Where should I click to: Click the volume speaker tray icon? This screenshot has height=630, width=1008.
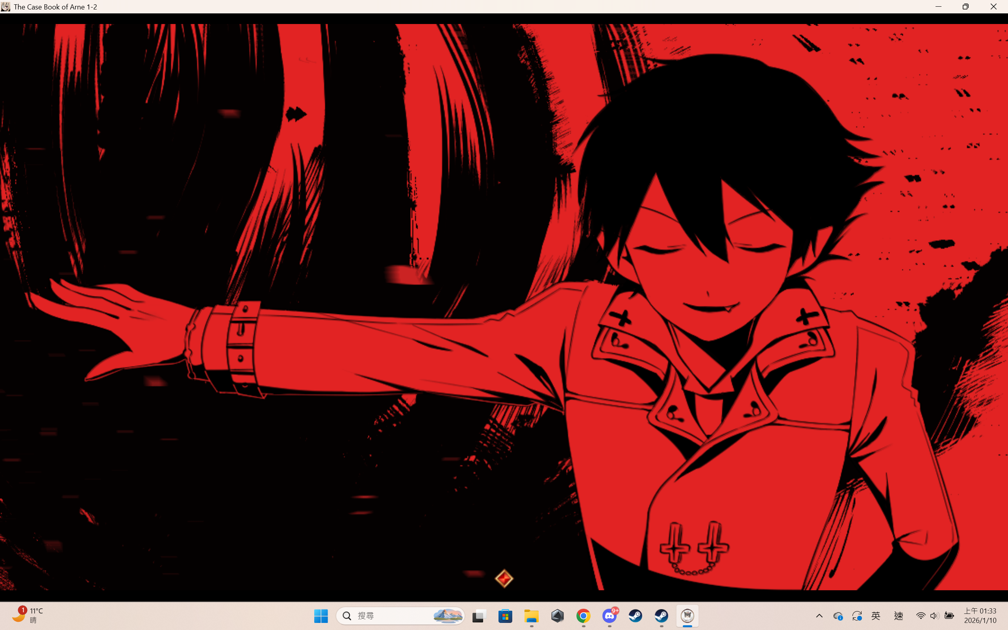point(934,616)
